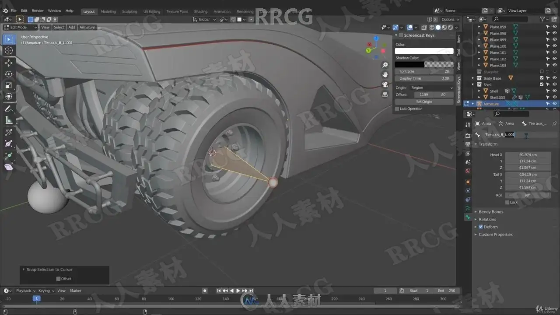
Task: Hide Plane.059 with its eye icon
Action: tap(555, 27)
